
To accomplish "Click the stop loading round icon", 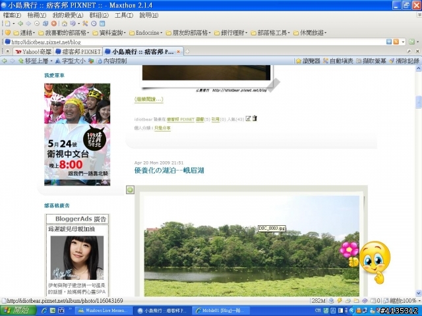I will 37,24.
